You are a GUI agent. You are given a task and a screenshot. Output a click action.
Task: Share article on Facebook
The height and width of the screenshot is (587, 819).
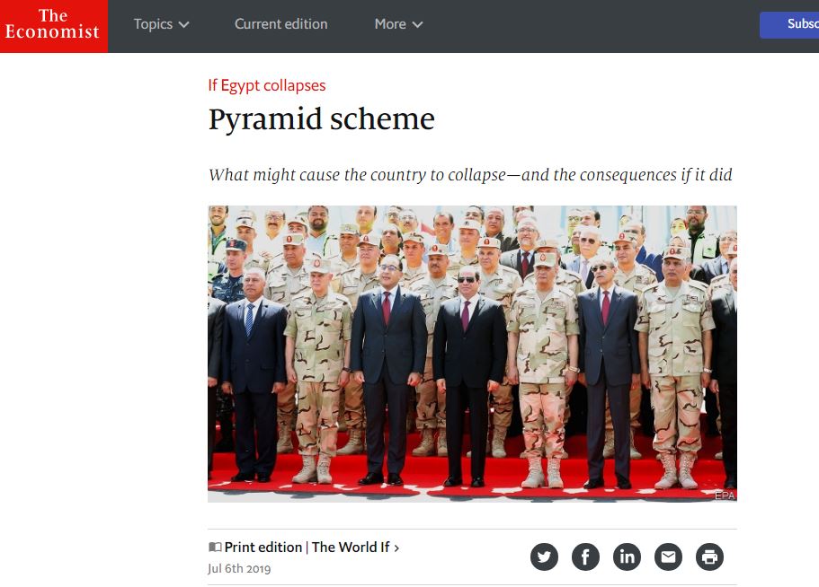(x=585, y=556)
